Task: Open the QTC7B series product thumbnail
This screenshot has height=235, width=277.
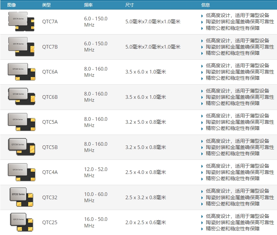Action: pyautogui.click(x=22, y=47)
